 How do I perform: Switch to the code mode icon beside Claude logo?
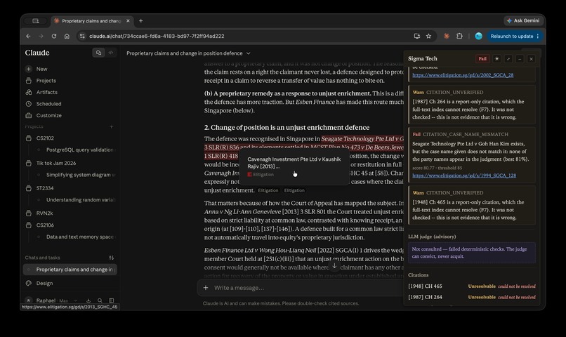[x=111, y=53]
